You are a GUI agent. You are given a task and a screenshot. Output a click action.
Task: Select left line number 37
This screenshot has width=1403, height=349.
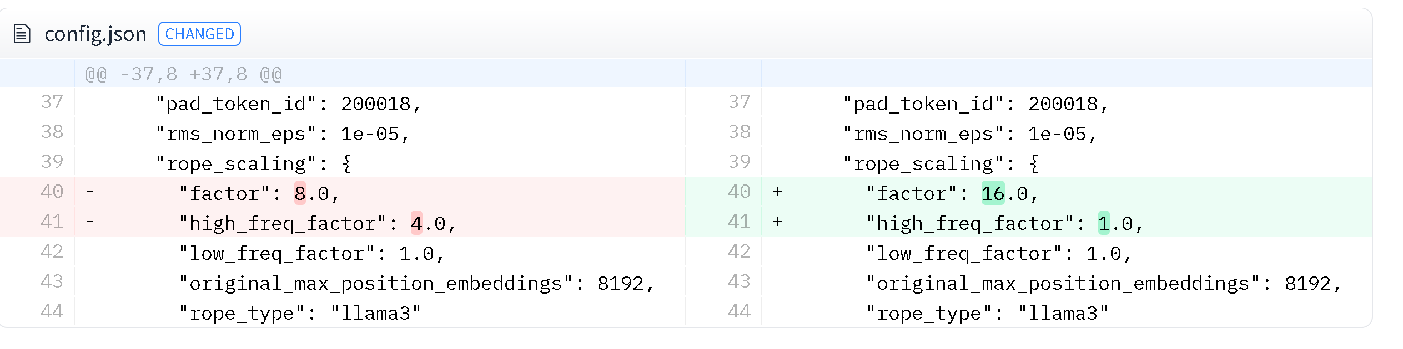(x=52, y=102)
